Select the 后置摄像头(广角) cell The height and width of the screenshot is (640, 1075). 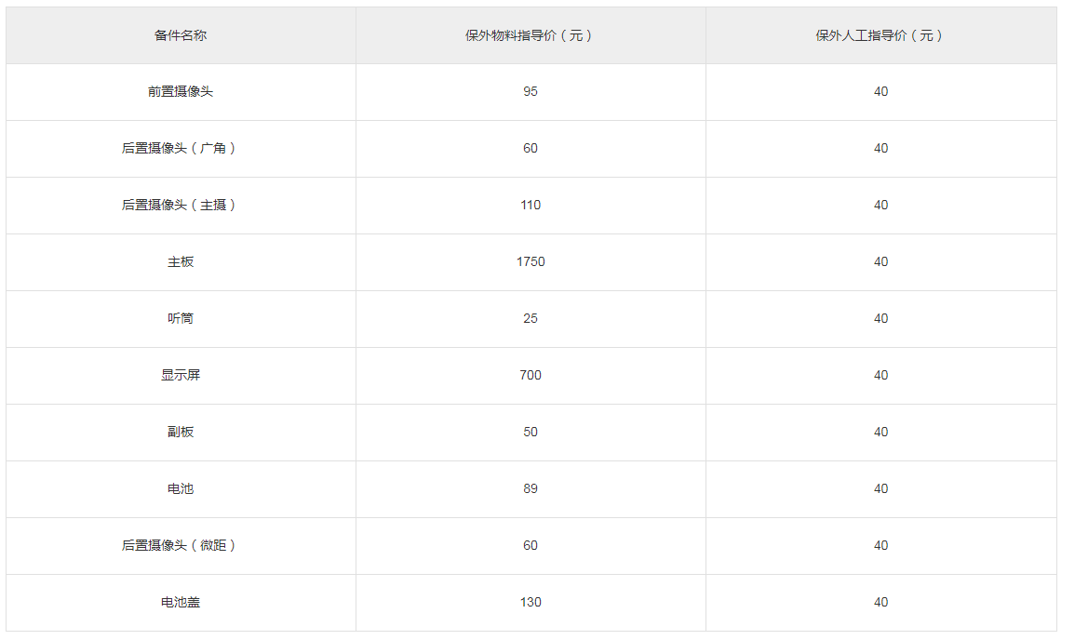click(181, 149)
